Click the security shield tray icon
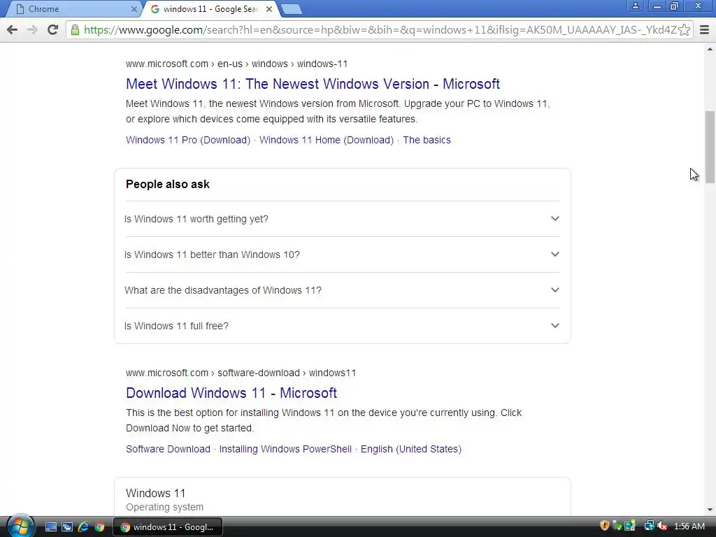Image resolution: width=716 pixels, height=537 pixels. [x=605, y=526]
